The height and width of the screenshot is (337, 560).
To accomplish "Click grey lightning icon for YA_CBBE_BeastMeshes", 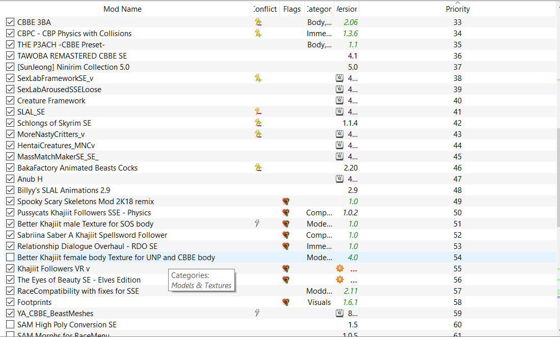I will (257, 313).
